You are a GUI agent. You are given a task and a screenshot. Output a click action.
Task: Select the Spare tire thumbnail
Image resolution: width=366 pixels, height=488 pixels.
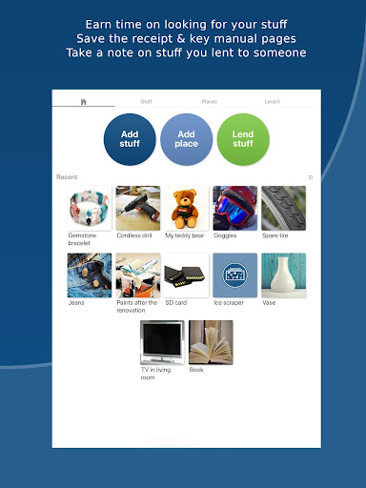(283, 208)
